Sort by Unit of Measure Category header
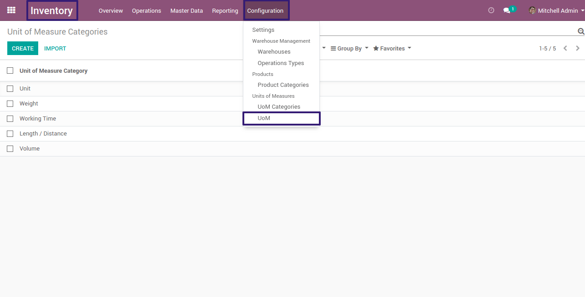The width and height of the screenshot is (585, 297). coord(54,70)
